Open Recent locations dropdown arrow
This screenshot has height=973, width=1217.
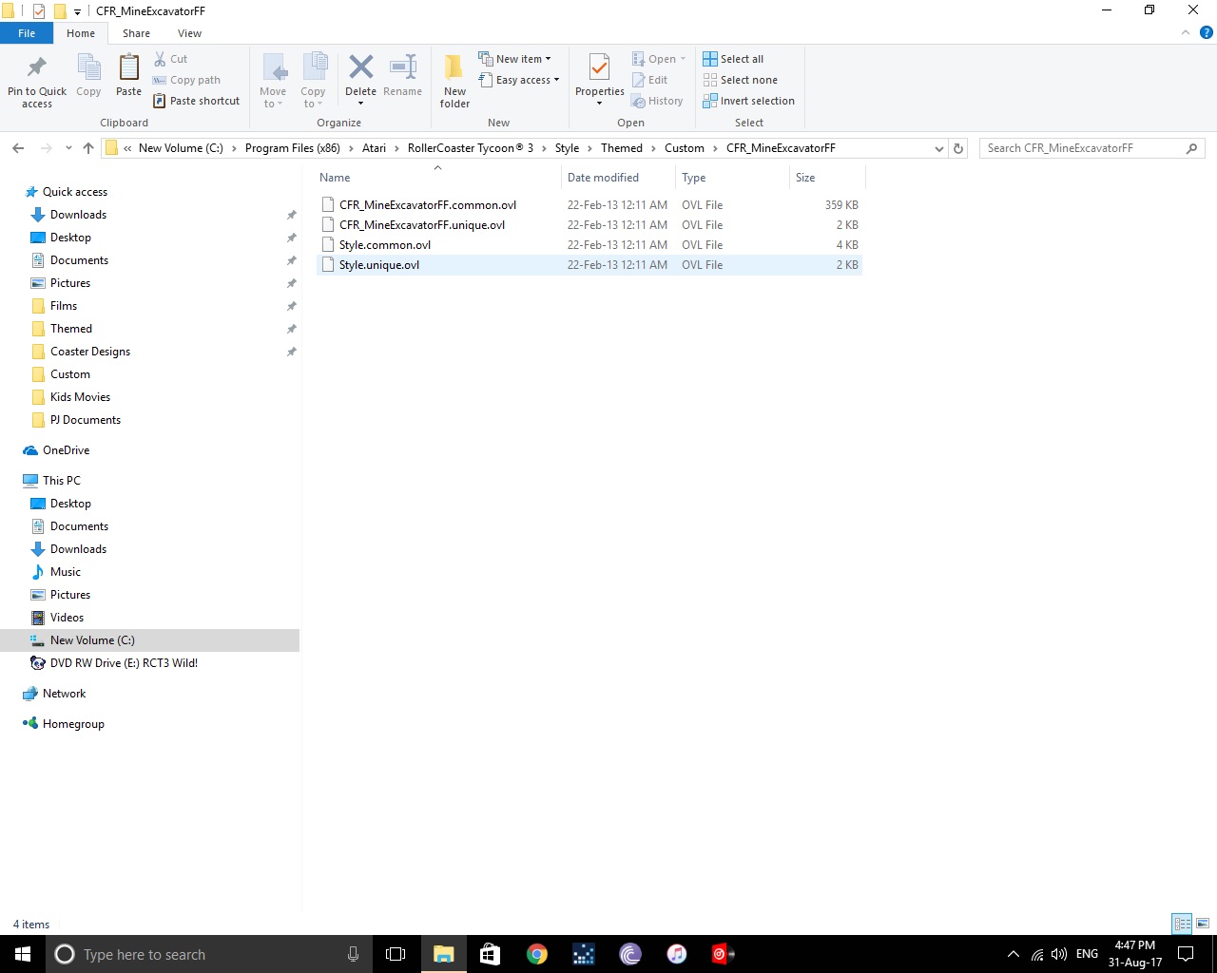click(x=68, y=148)
